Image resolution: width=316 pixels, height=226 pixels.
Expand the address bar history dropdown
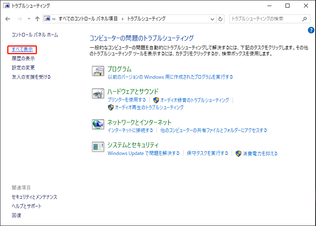click(x=212, y=19)
